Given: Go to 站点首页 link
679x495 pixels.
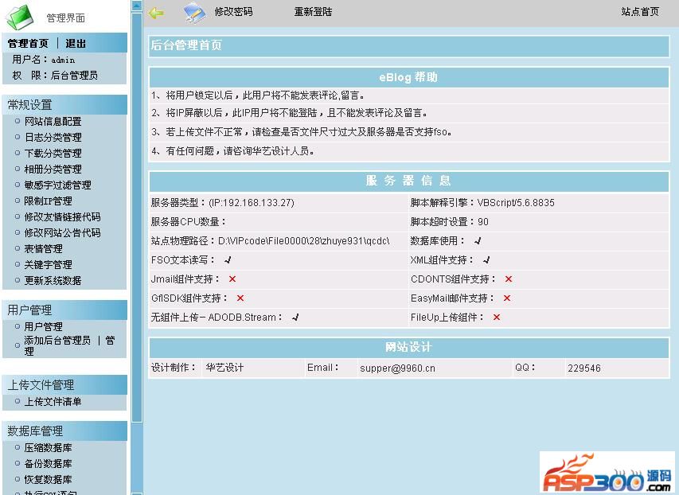Looking at the screenshot, I should click(640, 12).
